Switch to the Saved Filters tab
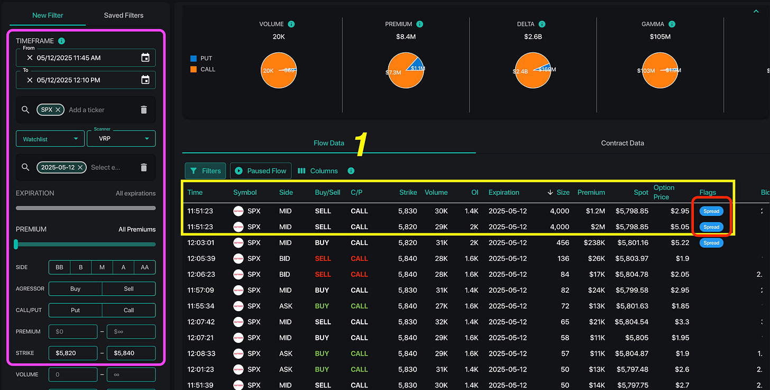Image resolution: width=770 pixels, height=390 pixels. pos(124,15)
